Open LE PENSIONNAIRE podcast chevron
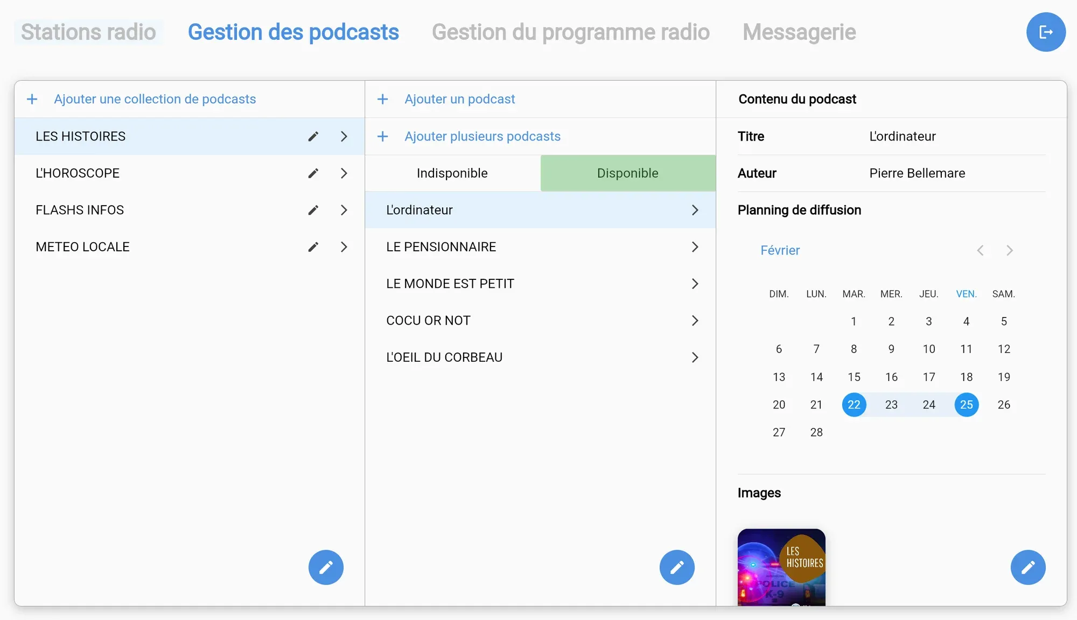The width and height of the screenshot is (1077, 620). 695,247
